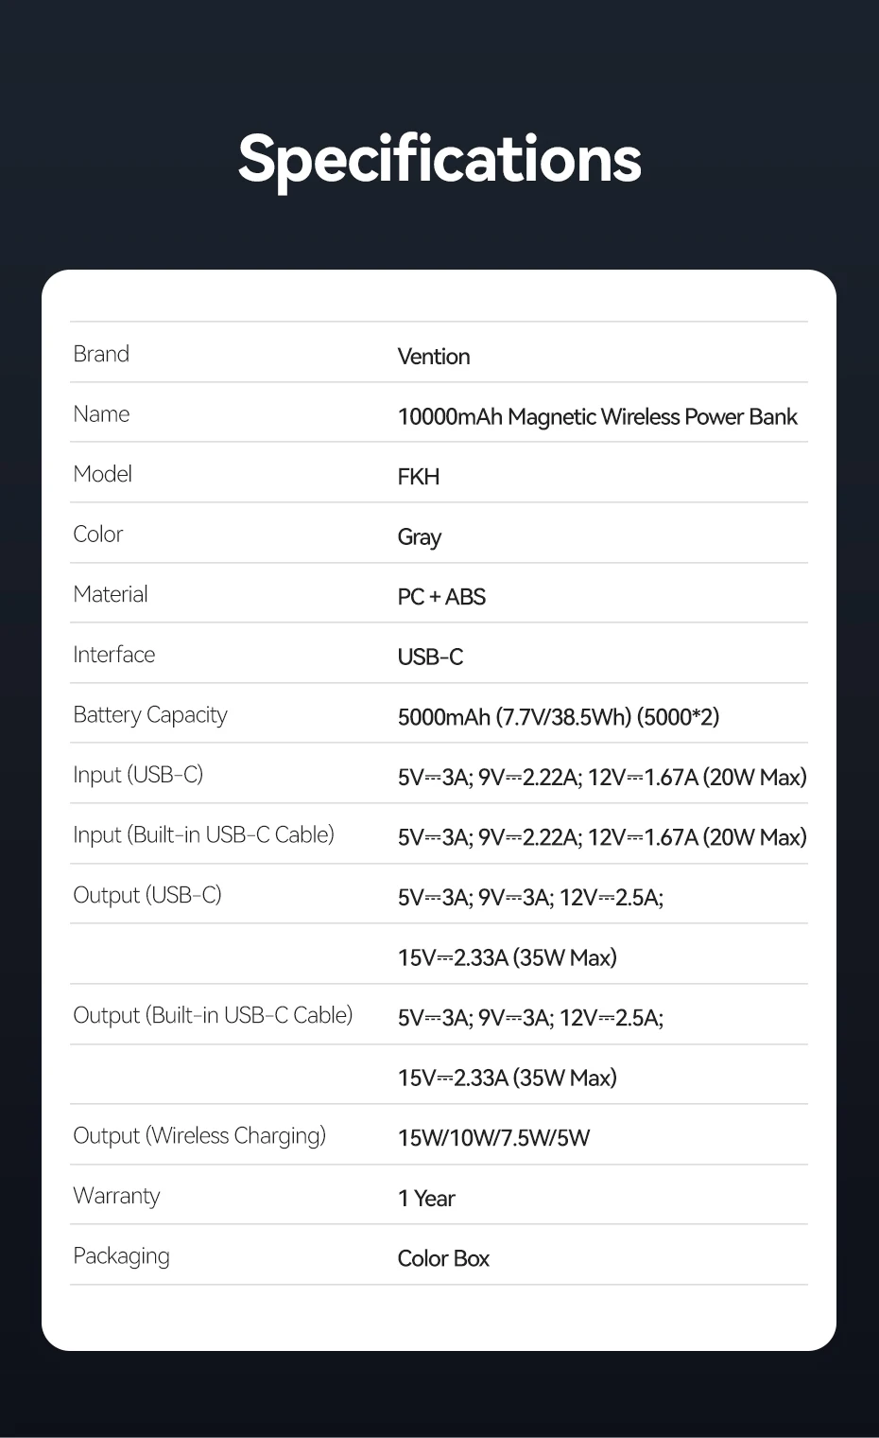The height and width of the screenshot is (1438, 879).
Task: Select the 10000mAh Magnetic Wireless Power Bank text
Action: 596,417
